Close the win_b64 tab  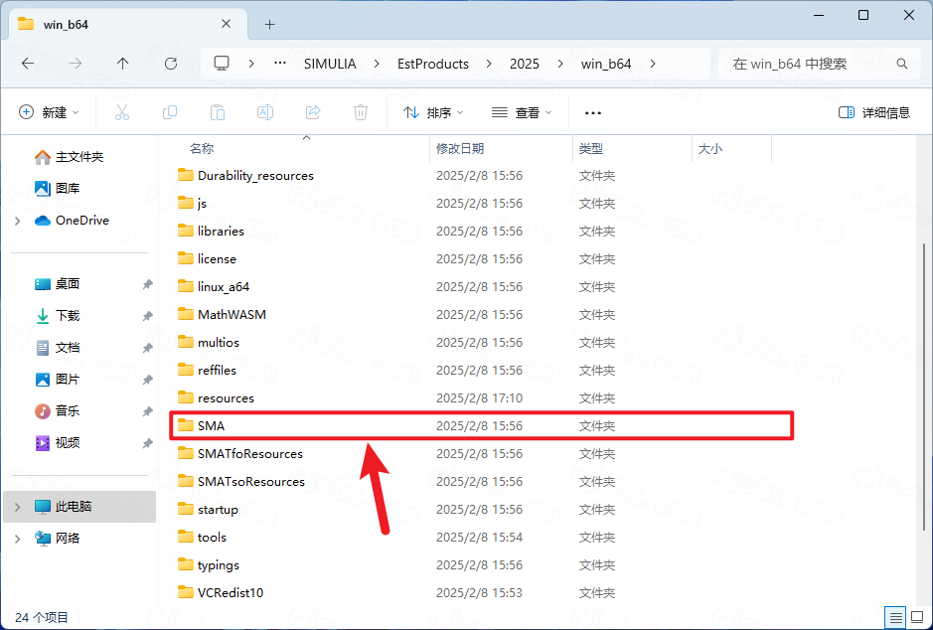(227, 24)
